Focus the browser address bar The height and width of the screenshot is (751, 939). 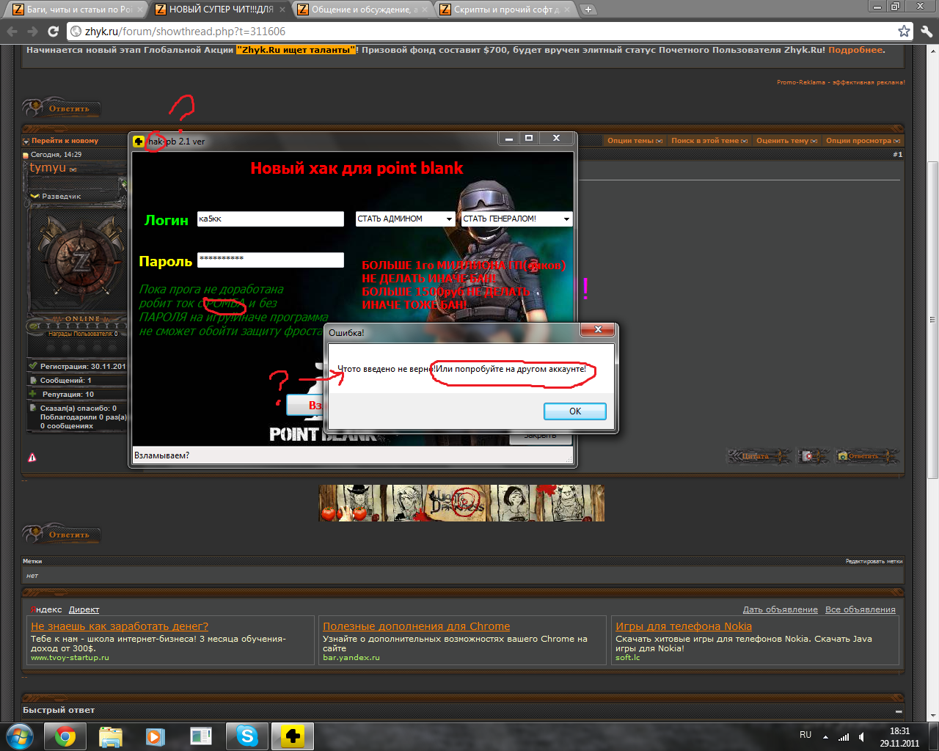(x=484, y=32)
